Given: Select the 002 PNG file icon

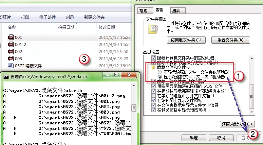Looking at the screenshot, I should [x=11, y=51].
